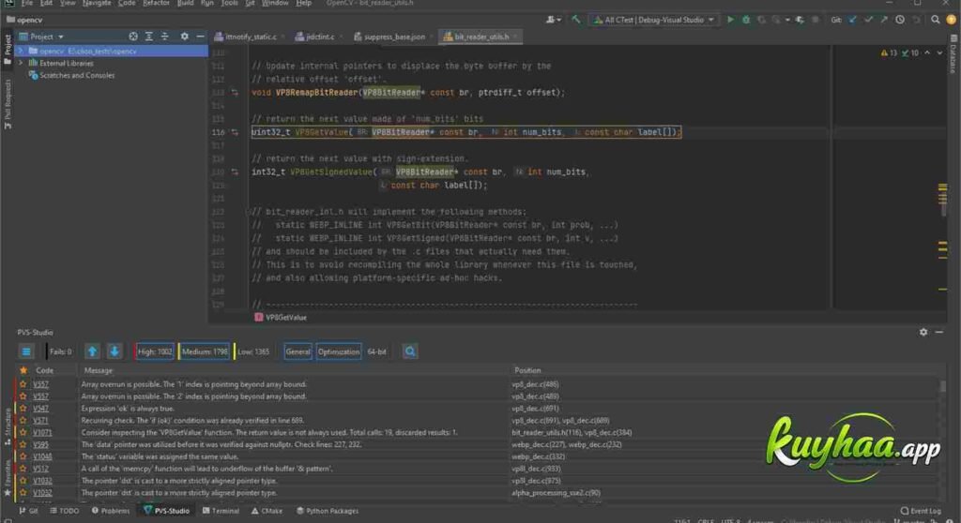Open the Refactor menu
This screenshot has width=961, height=523.
click(x=156, y=3)
